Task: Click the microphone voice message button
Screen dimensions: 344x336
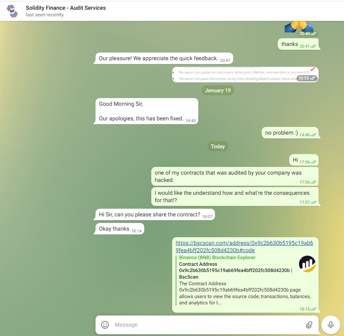Action: click(331, 325)
